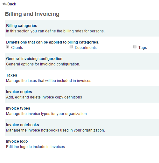
Task: Open the Invoice logo section
Action: (x=17, y=141)
